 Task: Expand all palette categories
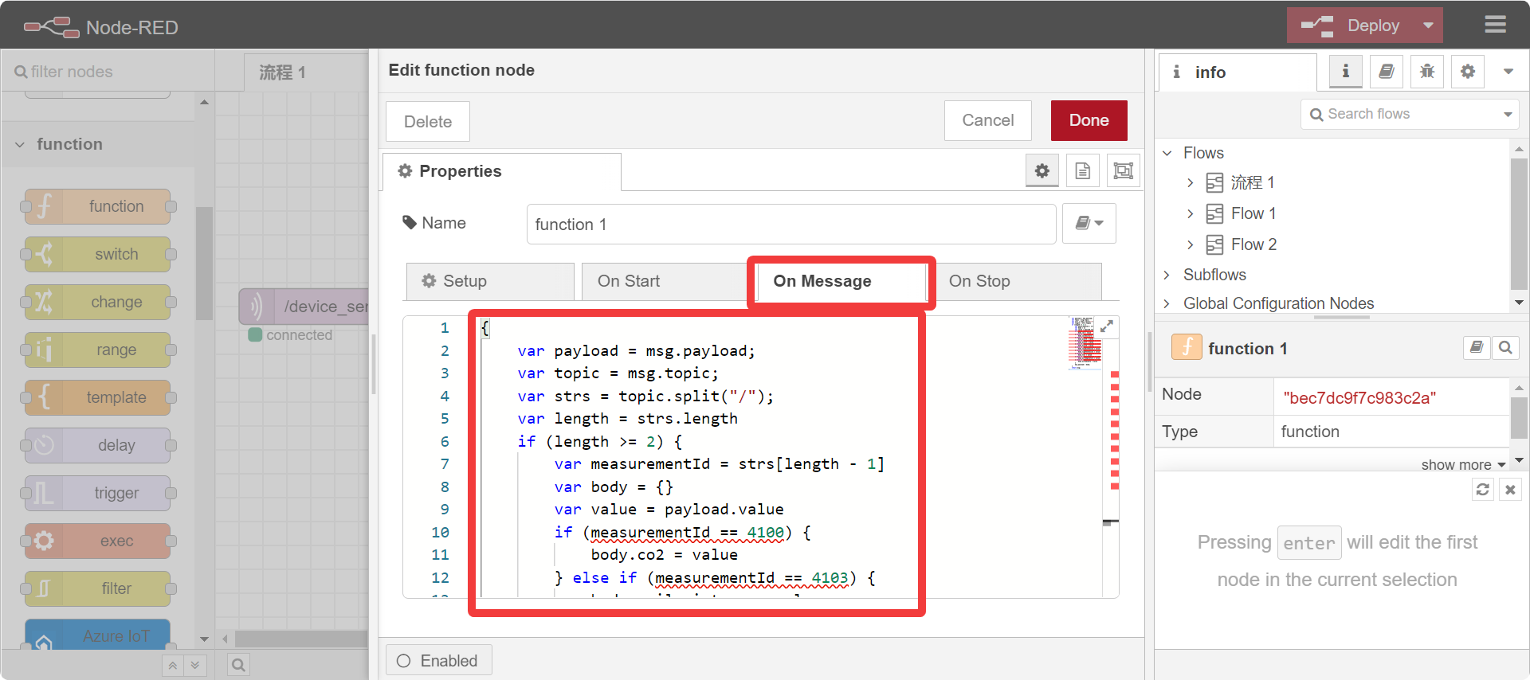[x=195, y=665]
